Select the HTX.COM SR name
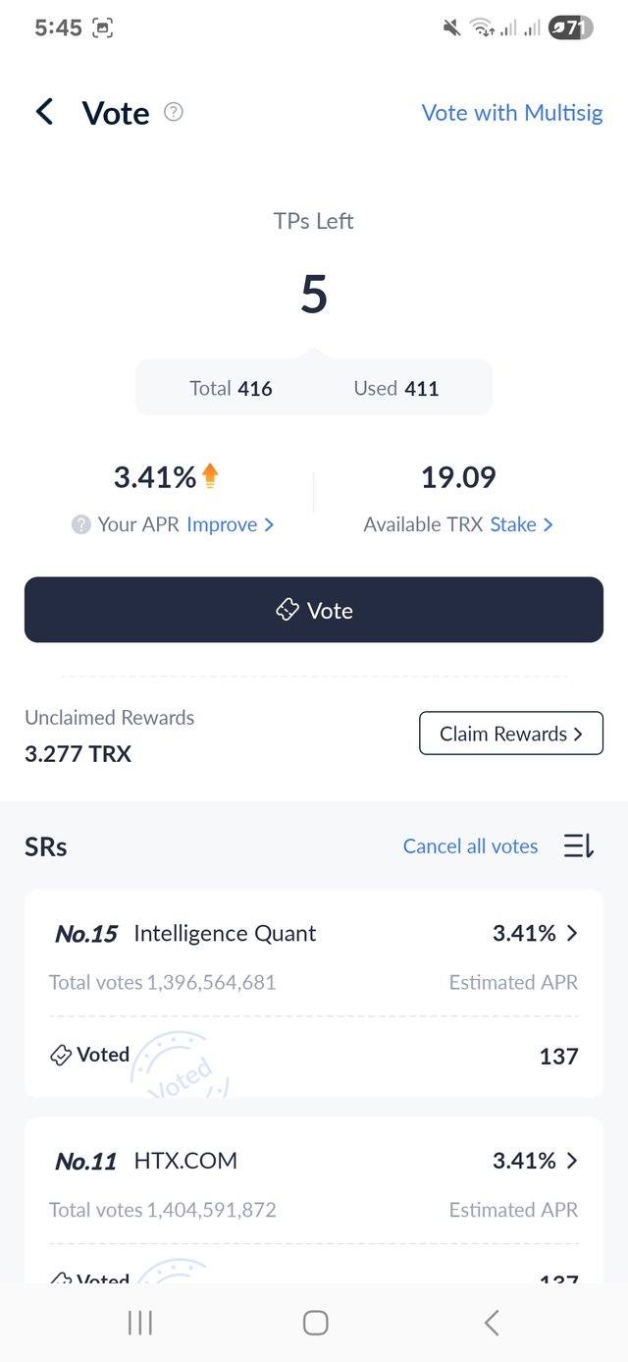 (185, 1162)
